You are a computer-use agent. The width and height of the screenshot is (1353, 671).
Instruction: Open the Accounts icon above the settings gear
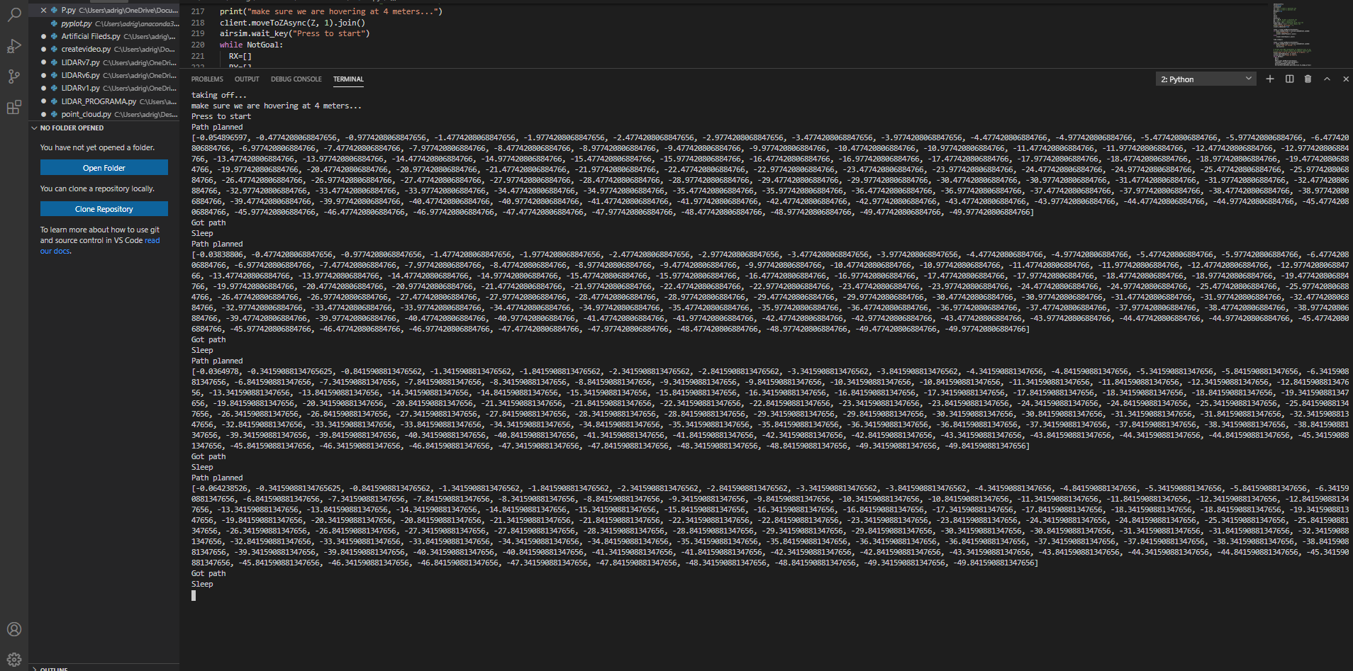pyautogui.click(x=14, y=628)
